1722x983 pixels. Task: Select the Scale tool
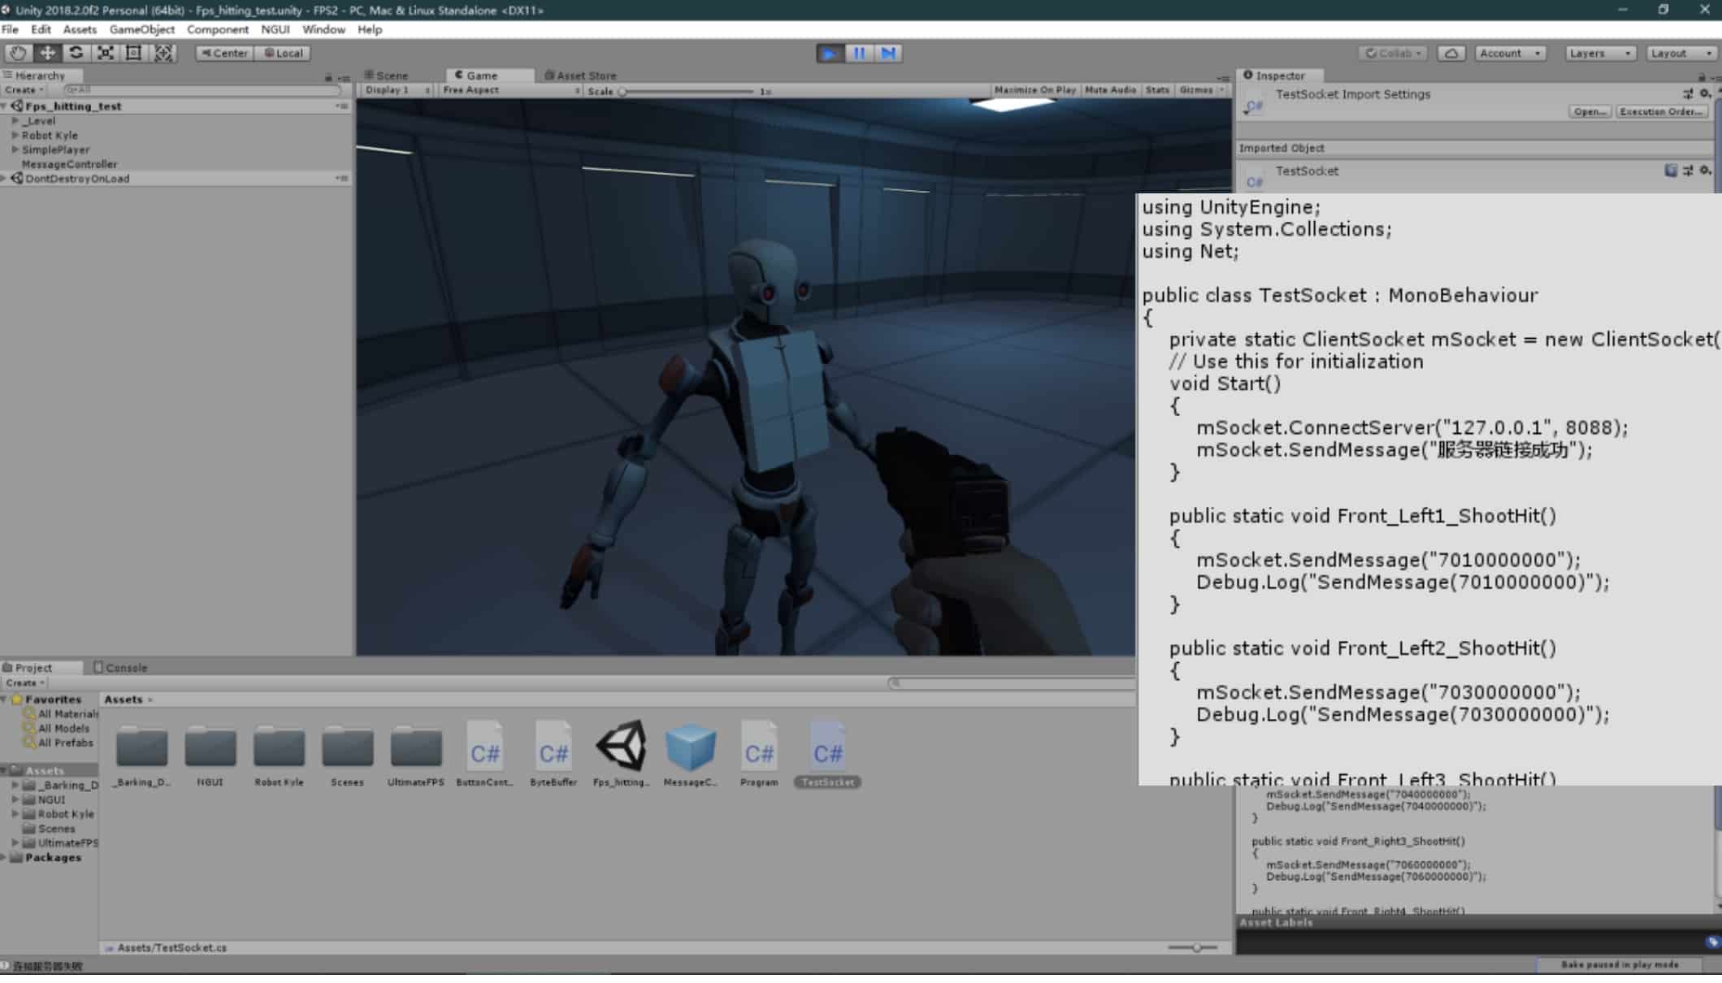(x=106, y=53)
